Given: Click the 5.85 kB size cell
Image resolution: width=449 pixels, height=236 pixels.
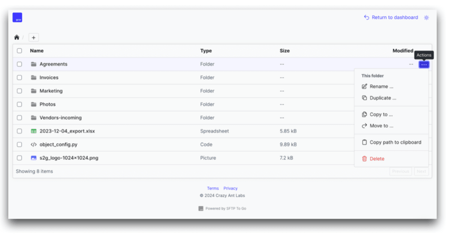Looking at the screenshot, I should coord(287,131).
